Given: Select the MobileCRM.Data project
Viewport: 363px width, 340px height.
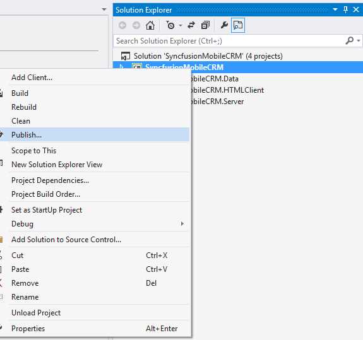Looking at the screenshot, I should click(x=214, y=79).
